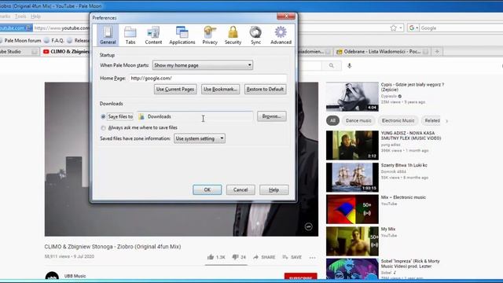Open YUNG ADISZ - NOWA KASA video thumbnail

(352, 145)
